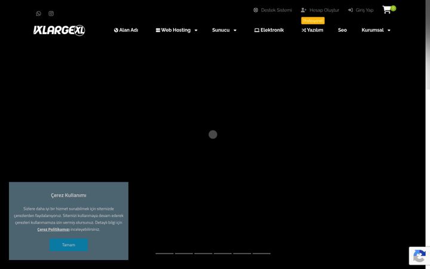This screenshot has height=269, width=430.
Task: Click the Profesyonel badge above Yazılım
Action: [313, 20]
